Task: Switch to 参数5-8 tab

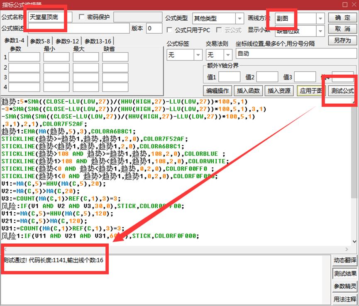Action: [40, 41]
